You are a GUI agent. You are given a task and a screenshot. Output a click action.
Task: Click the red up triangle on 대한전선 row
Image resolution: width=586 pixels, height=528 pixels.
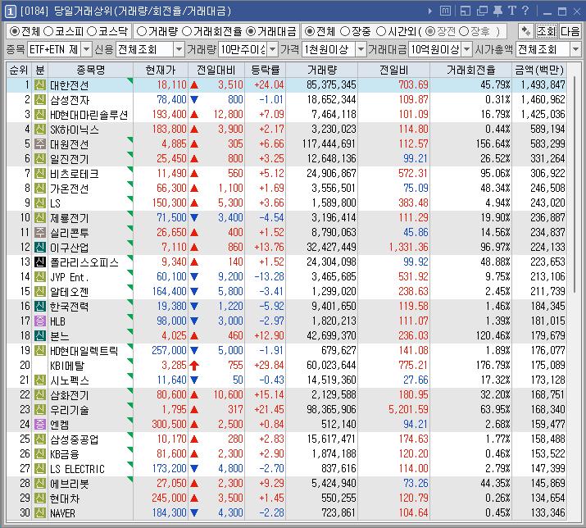pos(194,85)
